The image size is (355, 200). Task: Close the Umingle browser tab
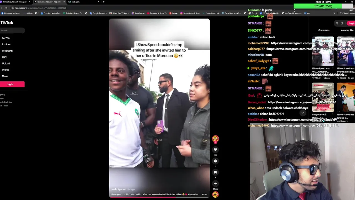click(x=30, y=2)
